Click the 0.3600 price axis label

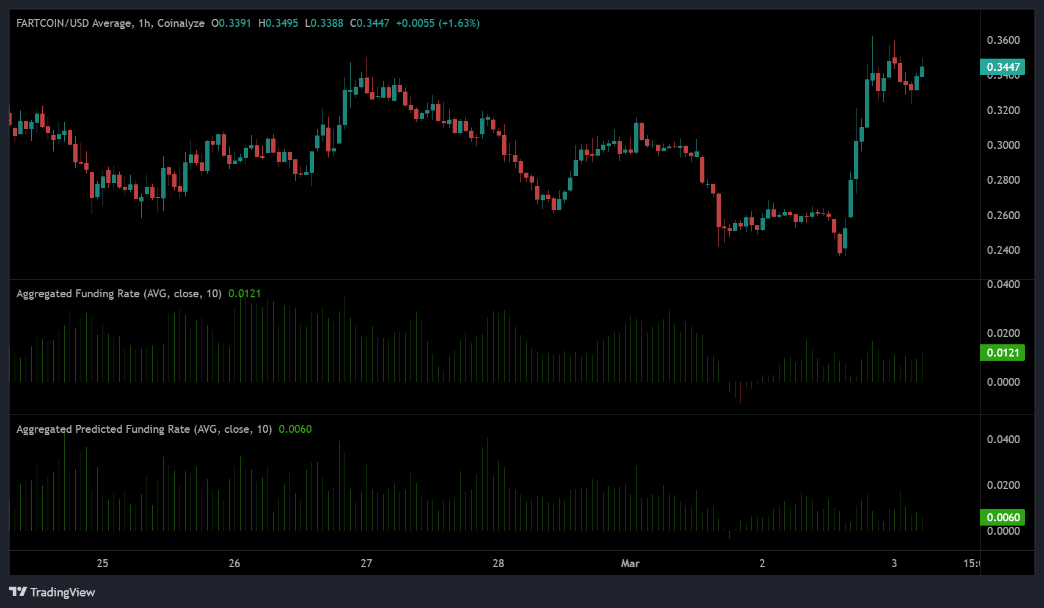pyautogui.click(x=1003, y=40)
